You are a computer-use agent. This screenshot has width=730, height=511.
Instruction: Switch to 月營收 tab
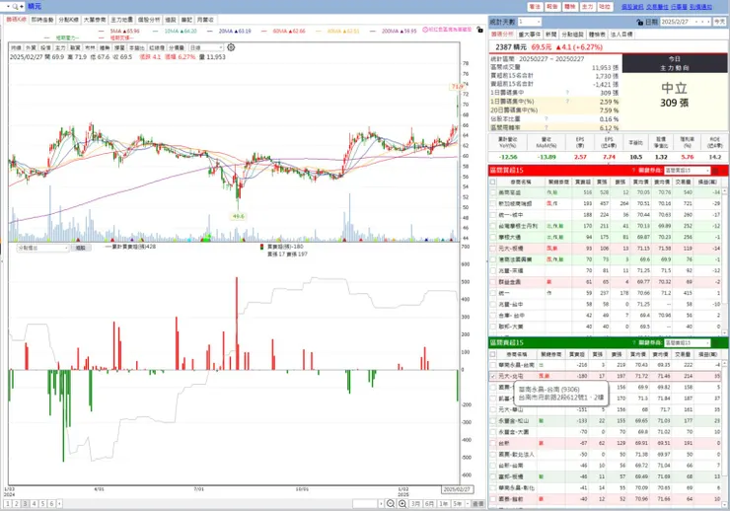point(205,20)
